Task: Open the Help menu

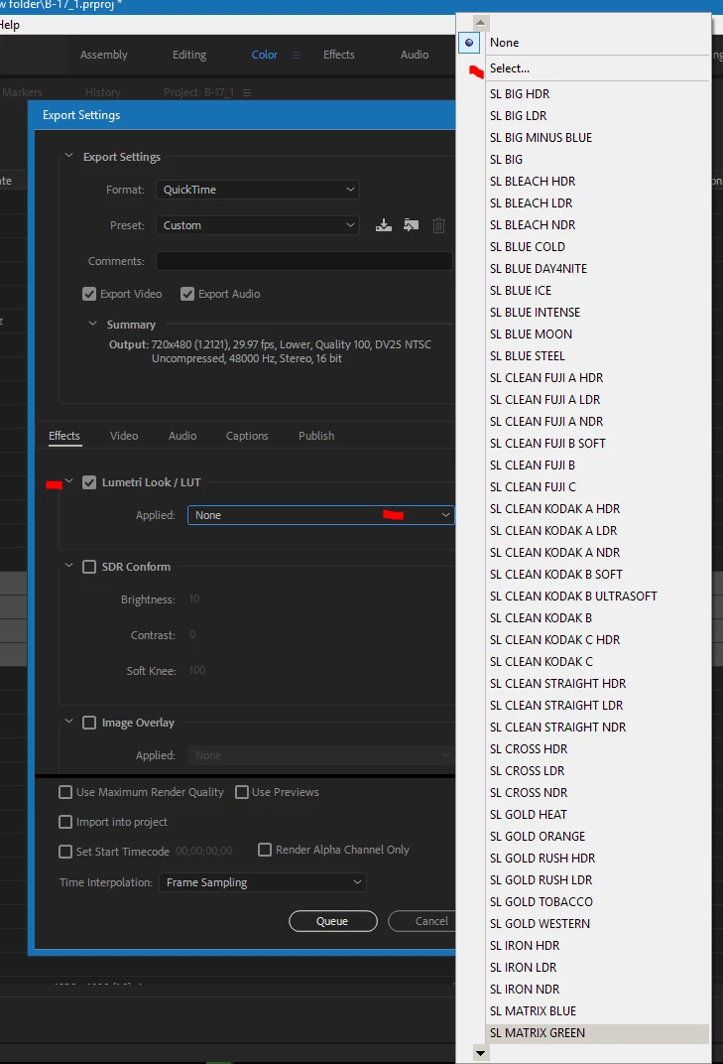Action: coord(10,25)
